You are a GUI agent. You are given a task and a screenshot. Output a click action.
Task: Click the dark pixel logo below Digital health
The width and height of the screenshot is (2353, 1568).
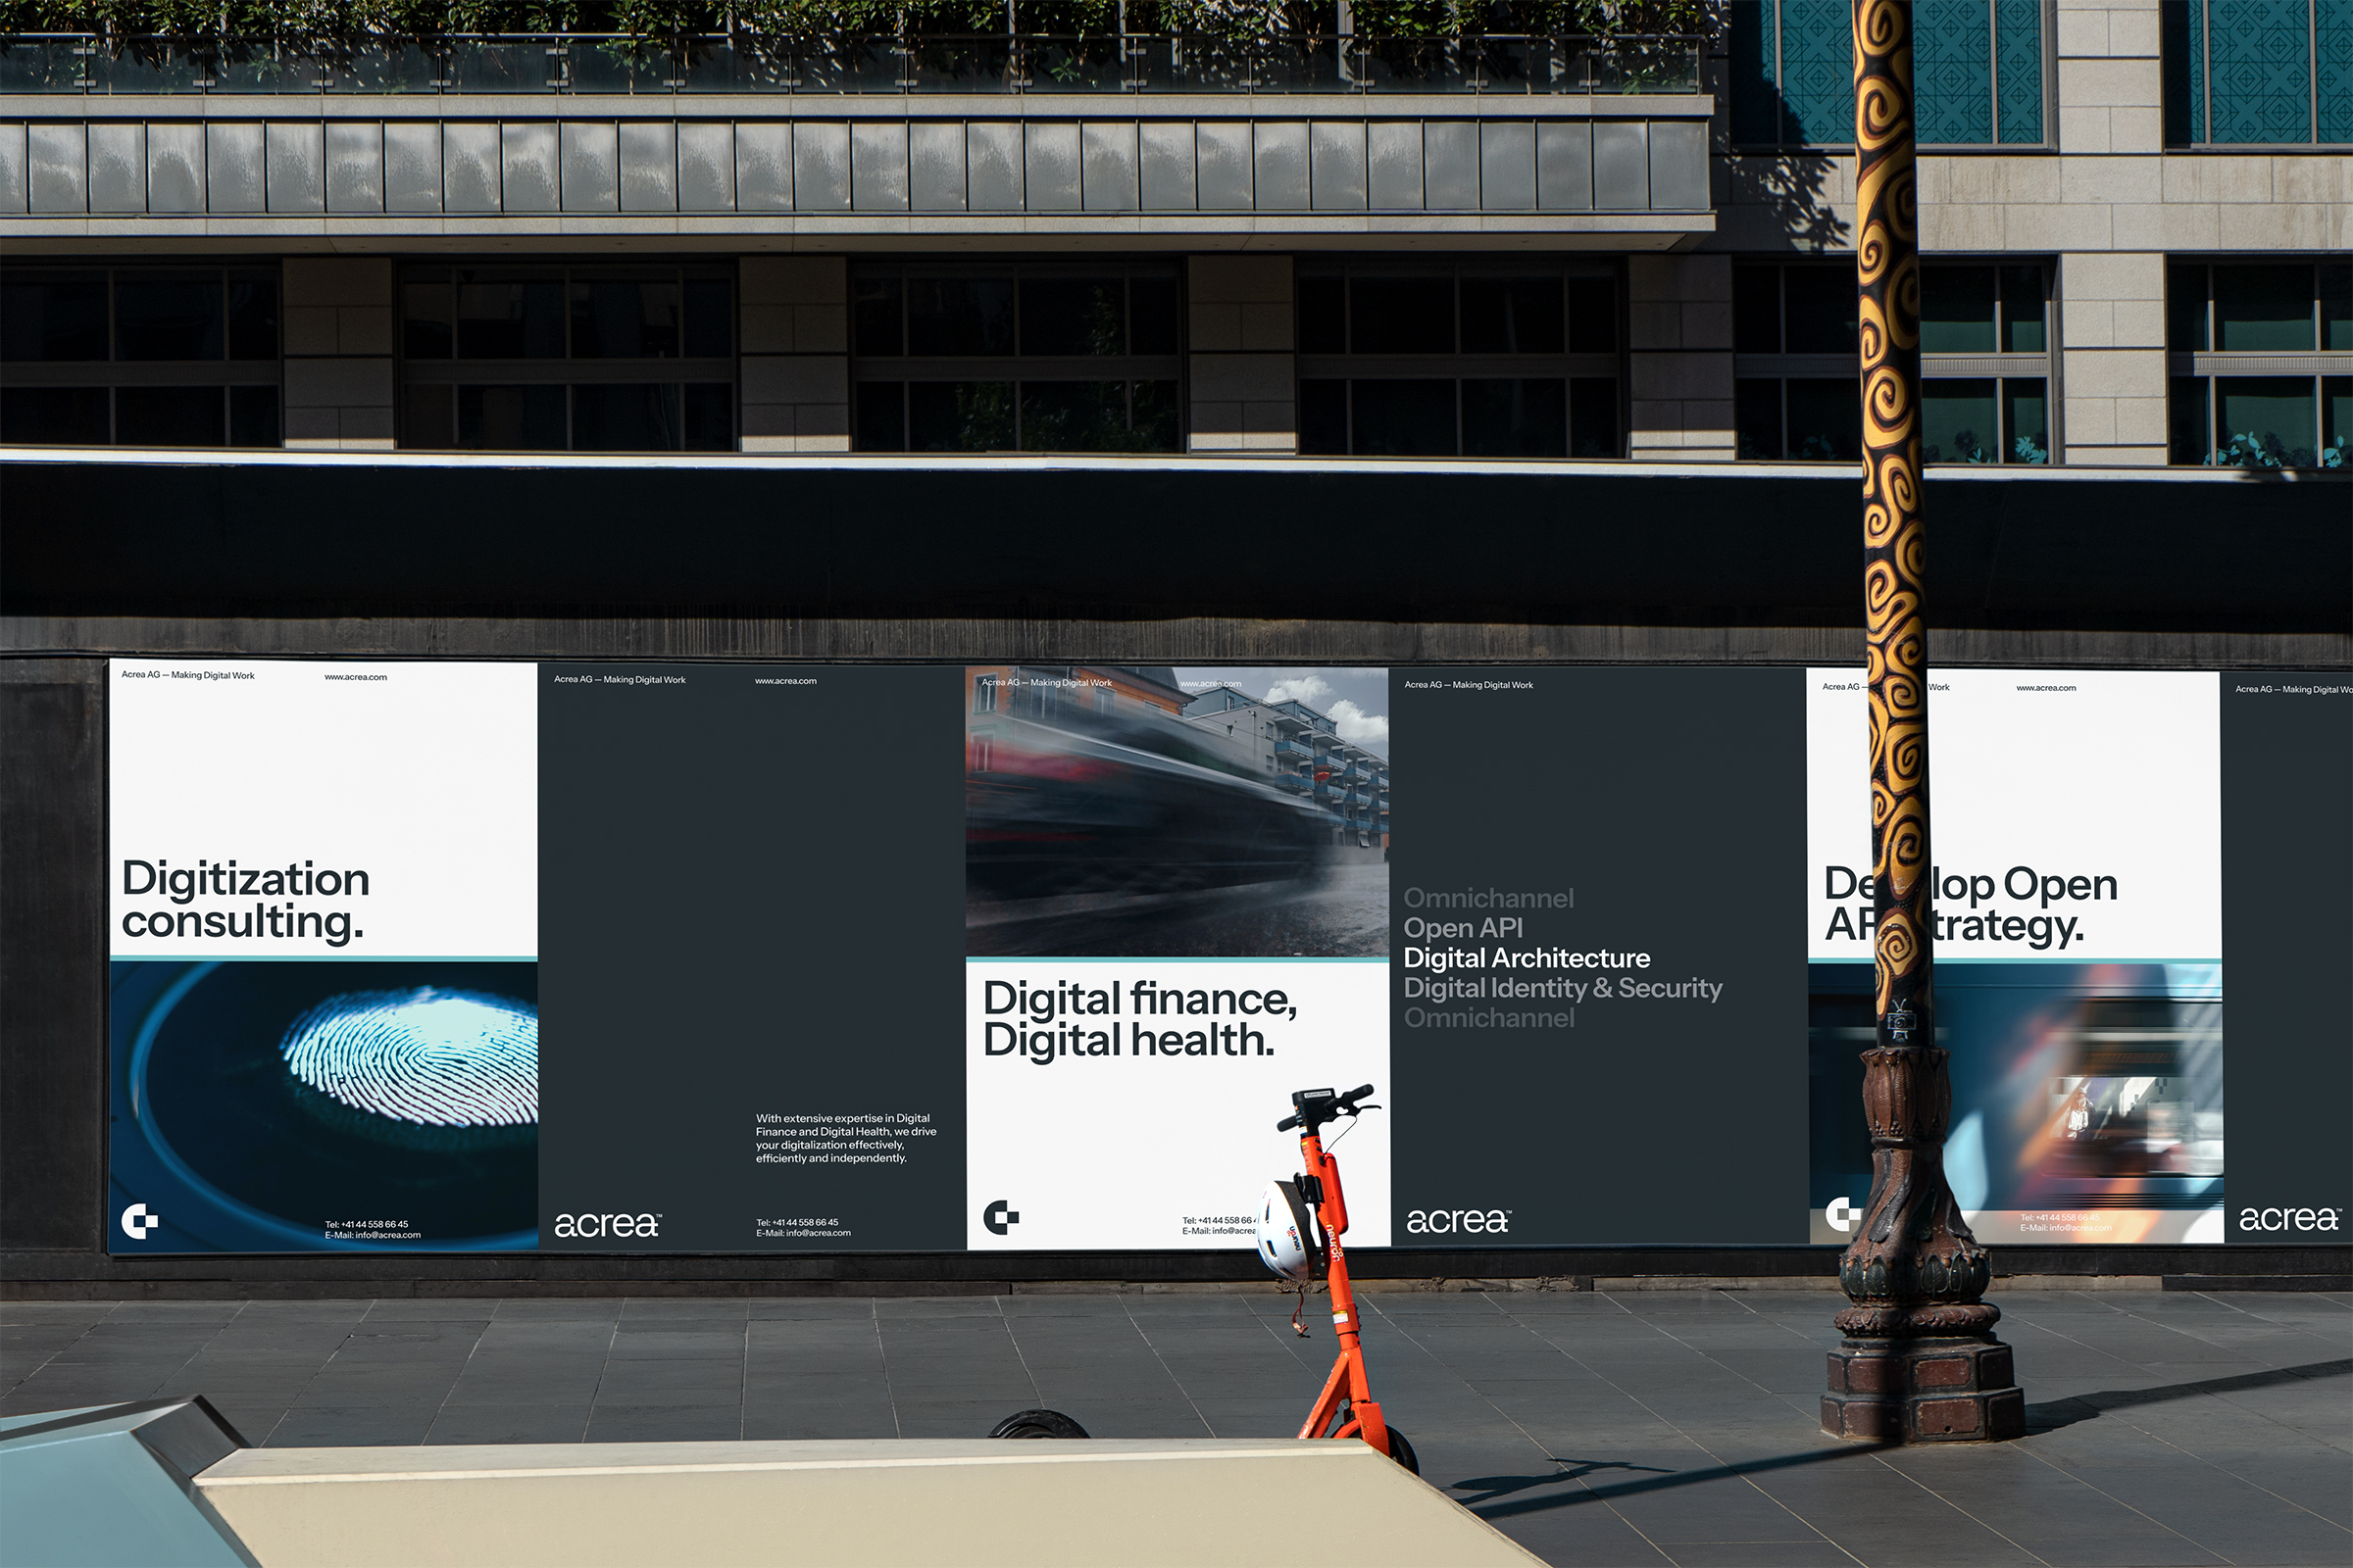point(1000,1217)
